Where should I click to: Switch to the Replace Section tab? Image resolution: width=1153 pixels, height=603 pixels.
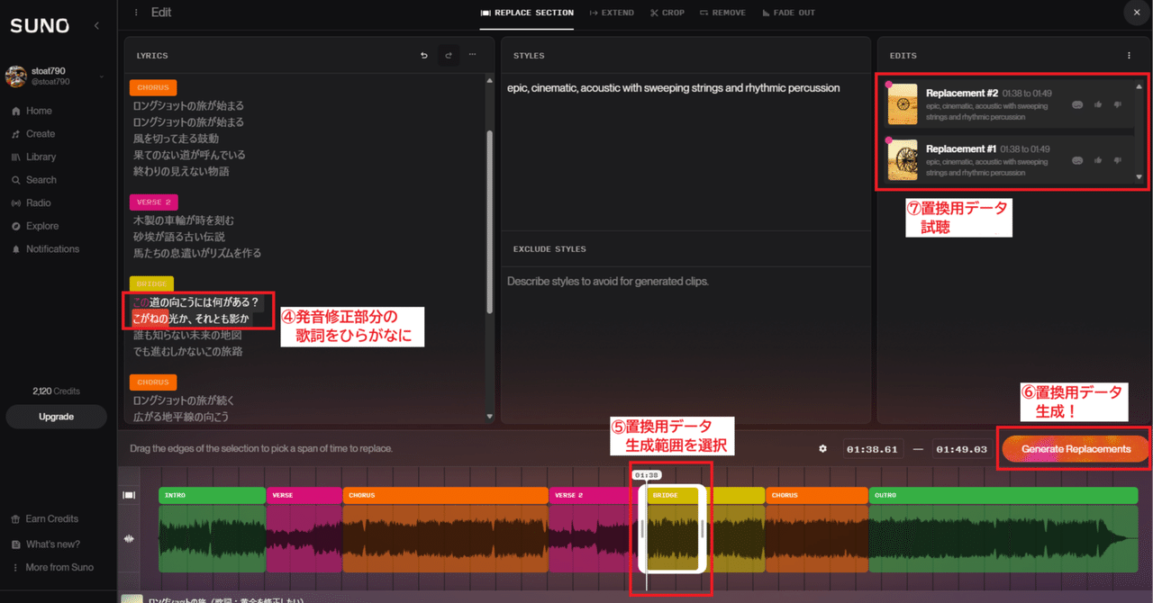tap(527, 13)
